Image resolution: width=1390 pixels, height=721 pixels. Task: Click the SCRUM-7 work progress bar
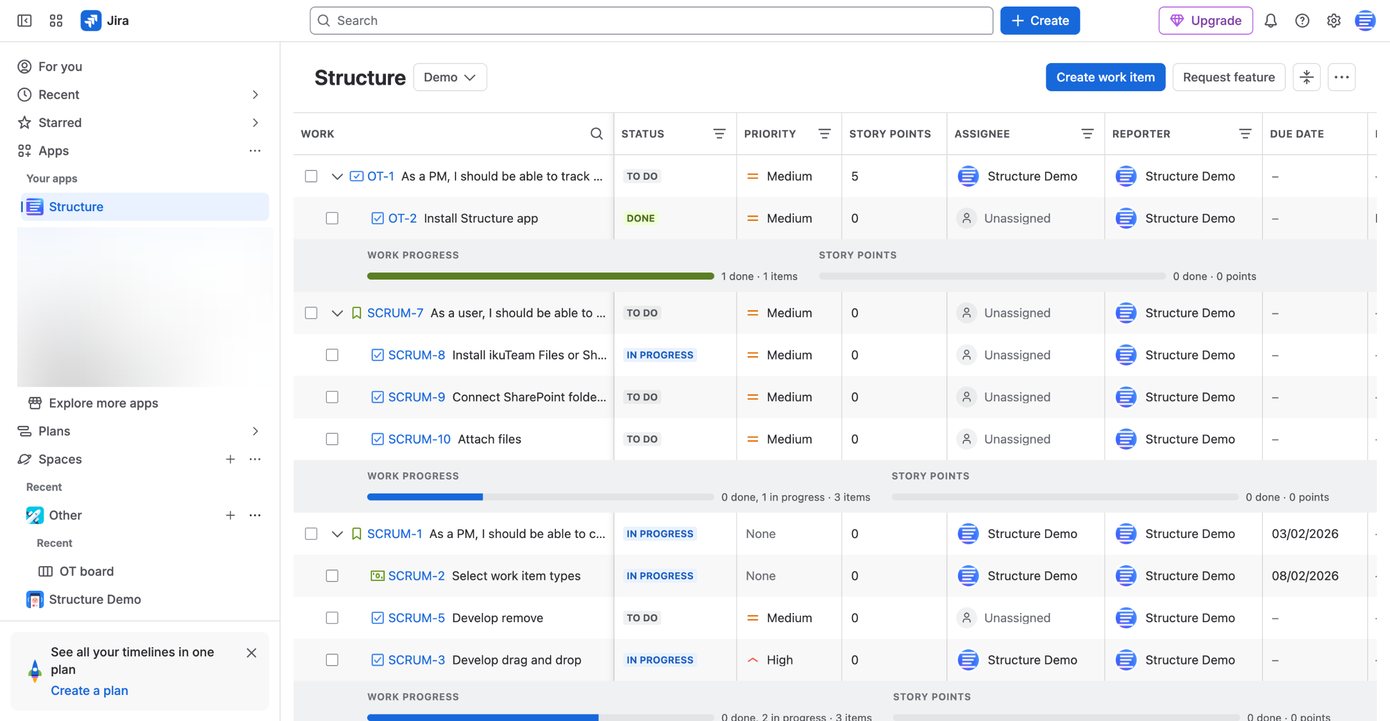coord(540,497)
